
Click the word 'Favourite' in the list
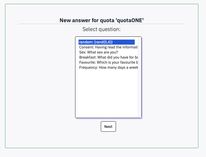coord(87,62)
